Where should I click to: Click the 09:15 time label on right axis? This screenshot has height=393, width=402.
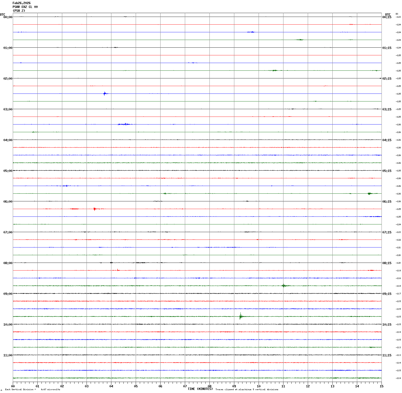coord(387,294)
